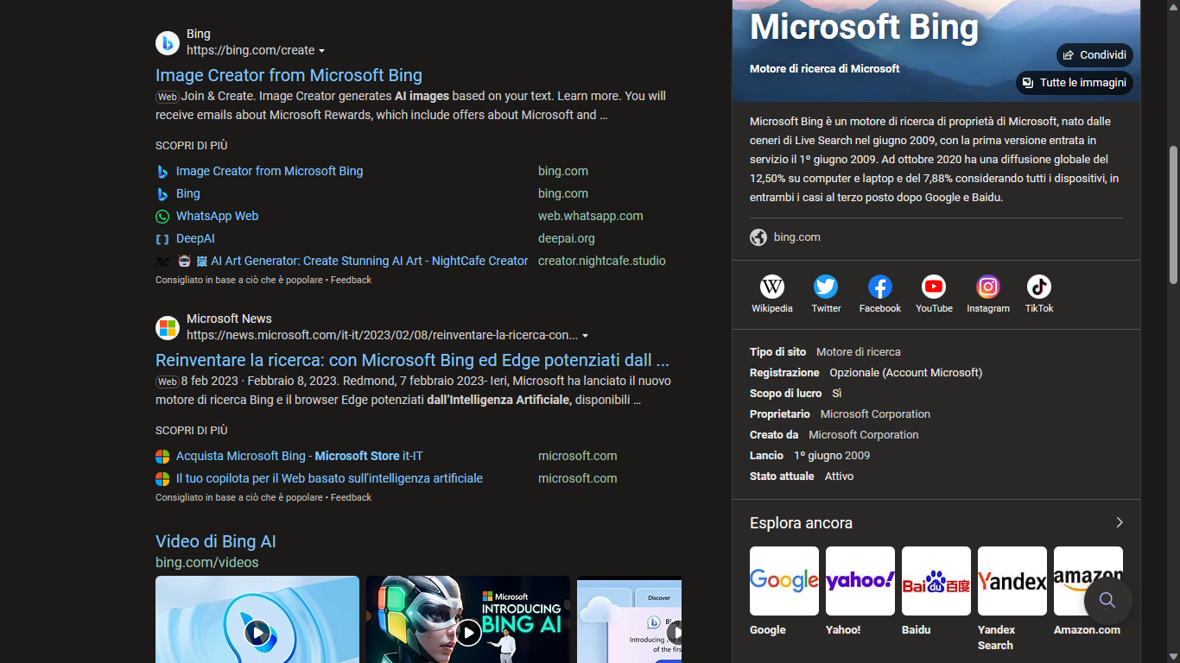Click the Condividi share button

coord(1094,55)
